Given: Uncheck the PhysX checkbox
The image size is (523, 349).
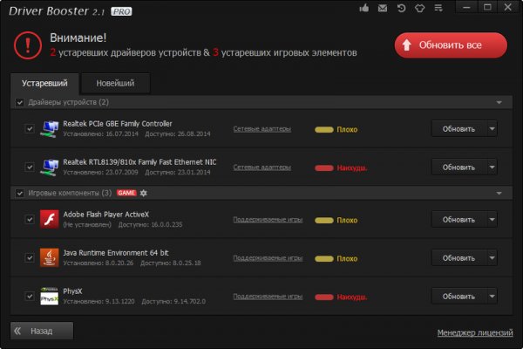Looking at the screenshot, I should pos(30,297).
